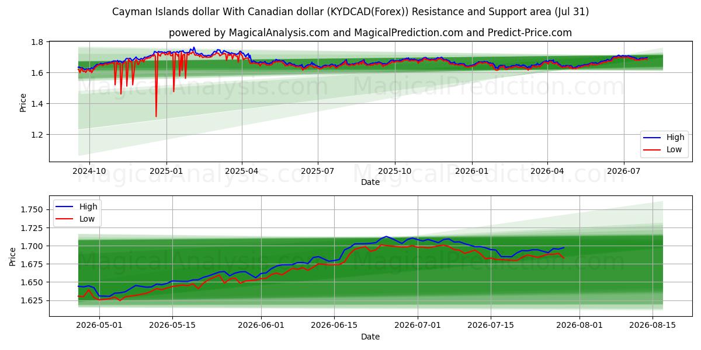Click the '1.700' price tick on bottom chart

pos(33,246)
